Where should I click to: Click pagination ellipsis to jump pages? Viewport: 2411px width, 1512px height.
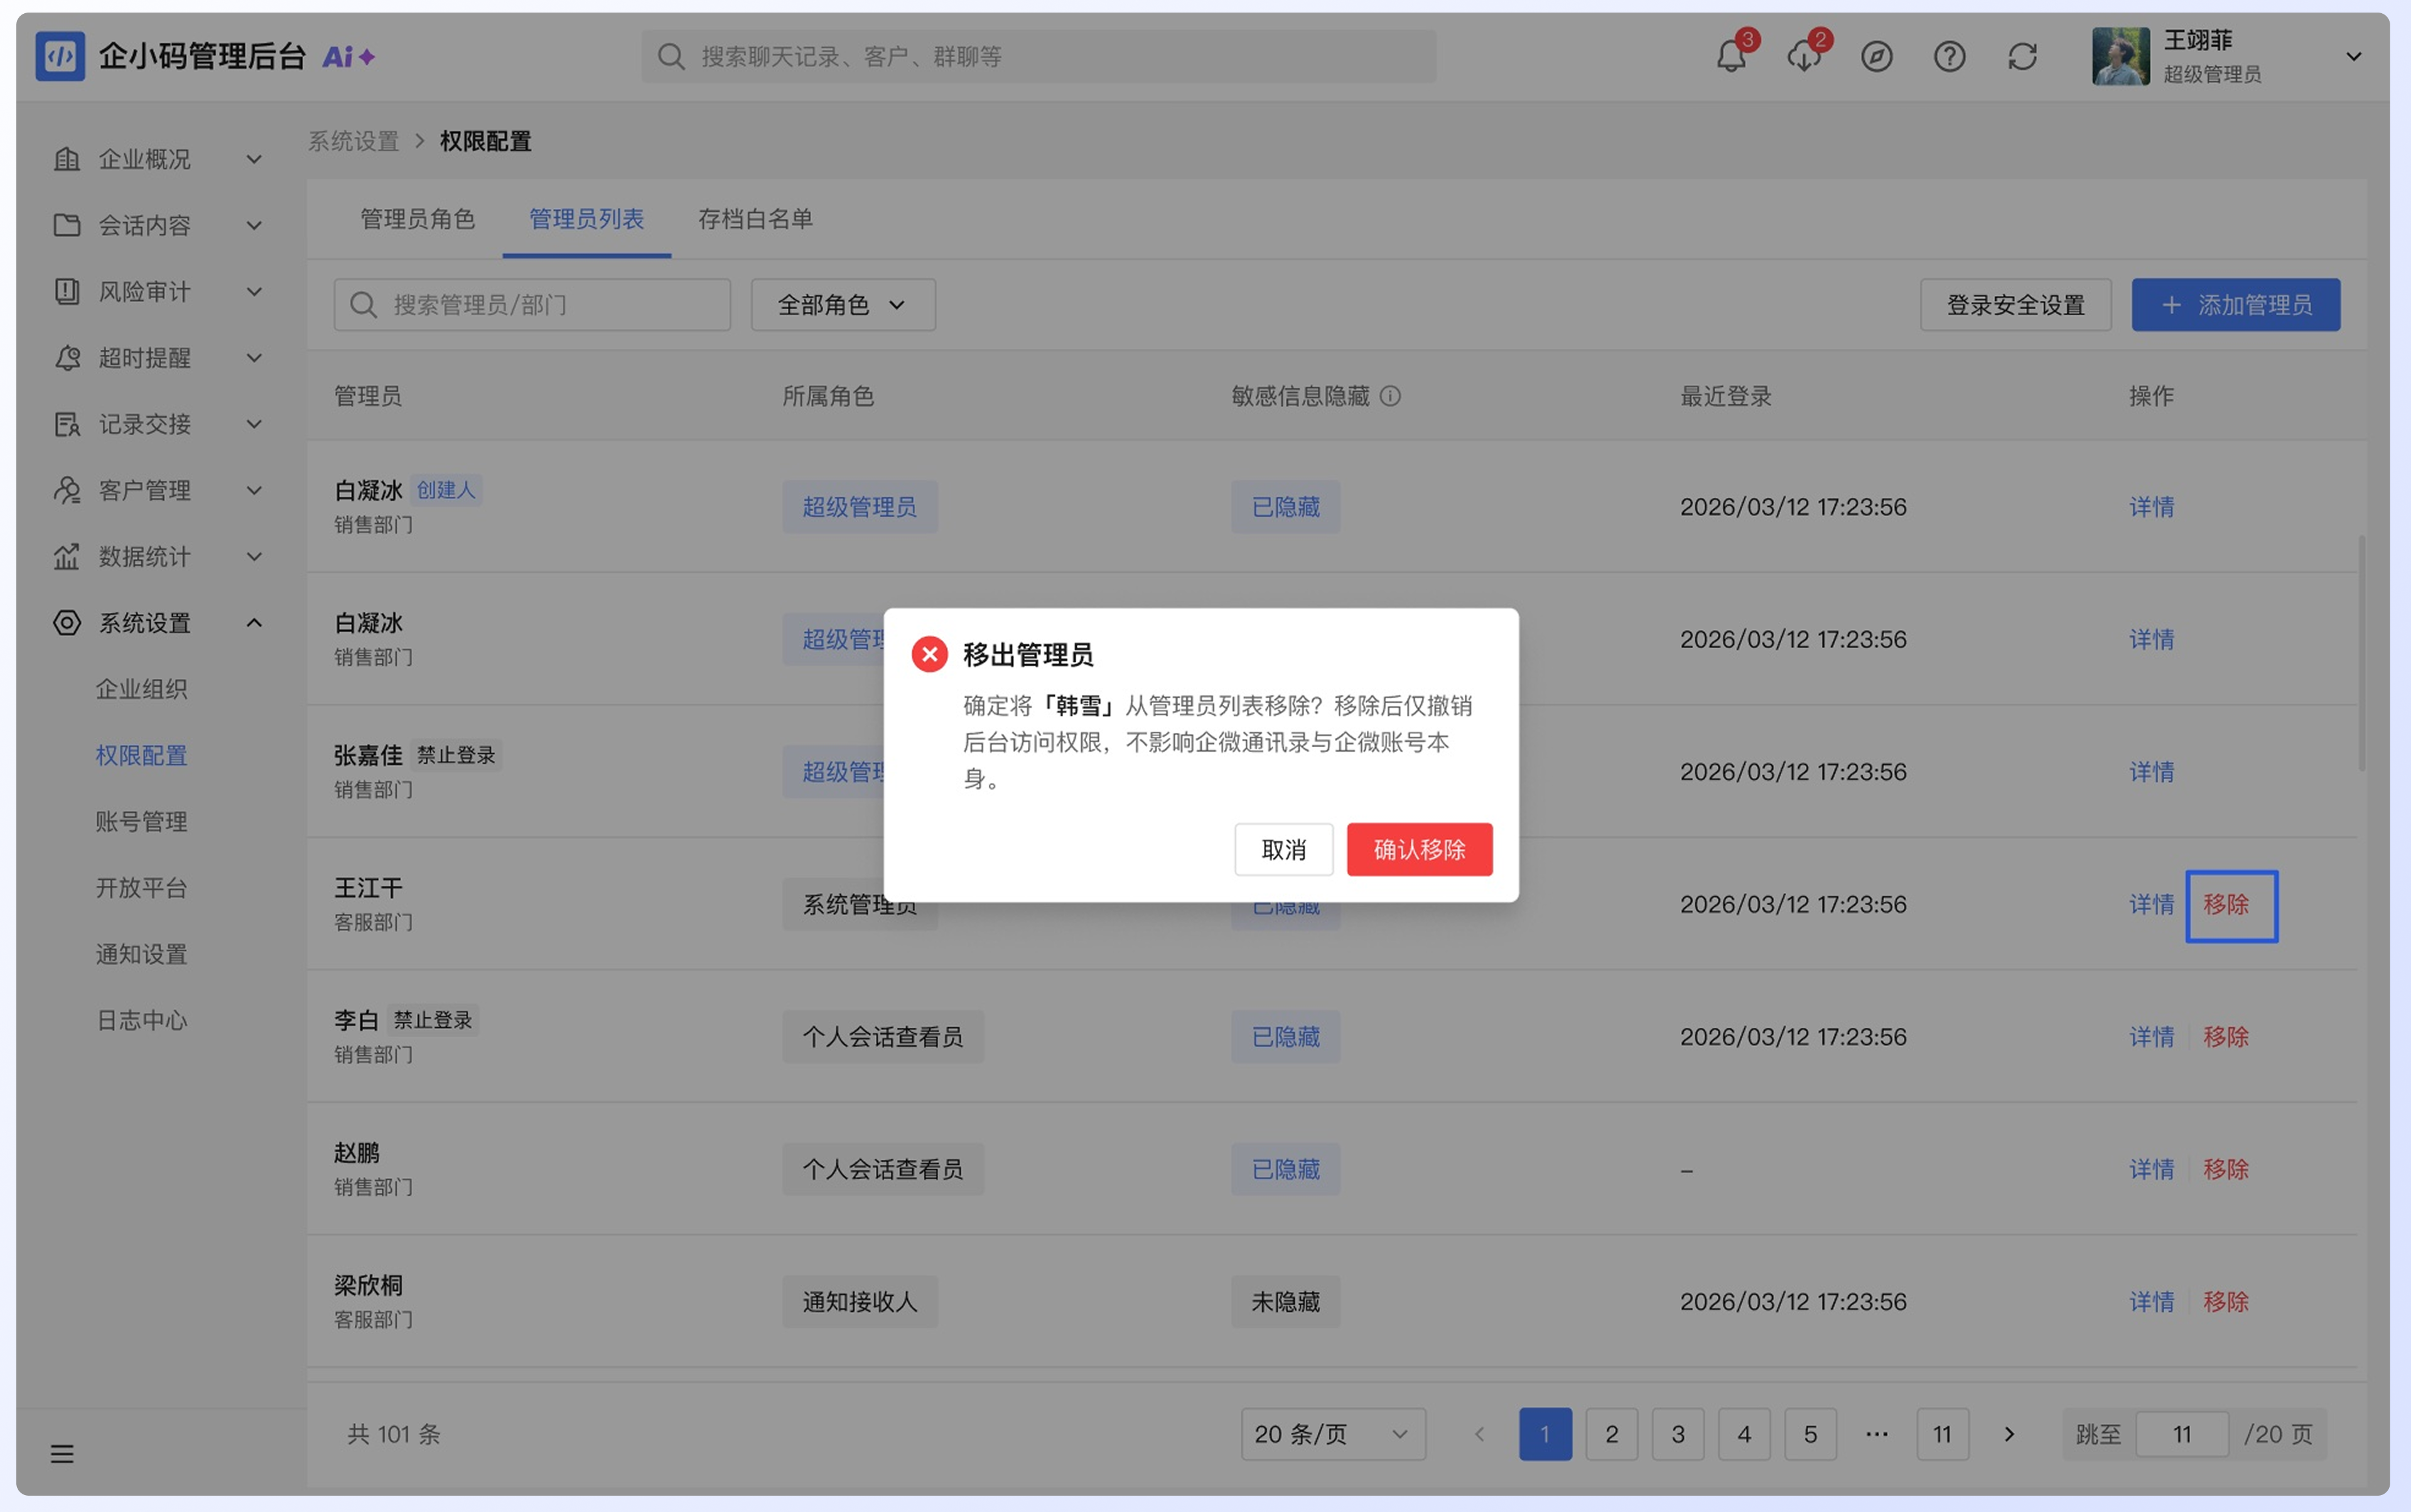tap(1876, 1435)
